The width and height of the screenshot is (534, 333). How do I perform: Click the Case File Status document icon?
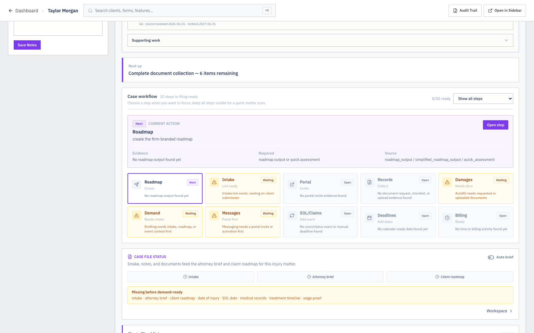click(130, 257)
